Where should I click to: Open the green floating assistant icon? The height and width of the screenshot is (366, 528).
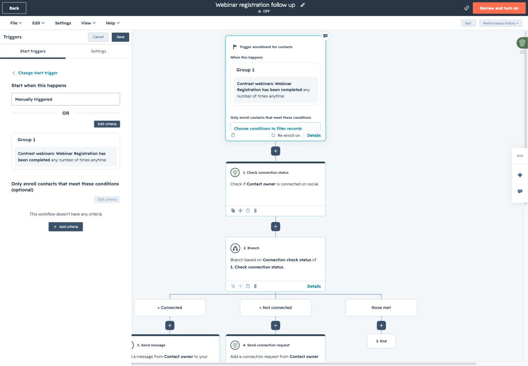pyautogui.click(x=522, y=43)
